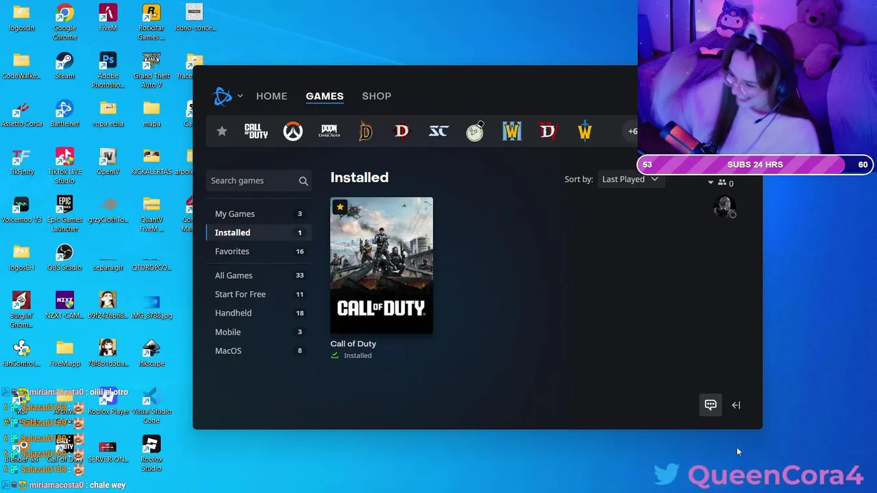Select the OBS Studio desktop shortcut
This screenshot has height=493, width=877.
64,258
